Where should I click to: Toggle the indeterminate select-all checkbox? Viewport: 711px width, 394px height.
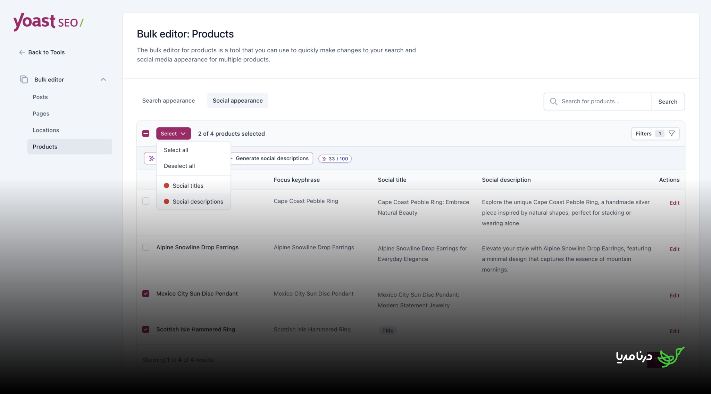point(146,134)
